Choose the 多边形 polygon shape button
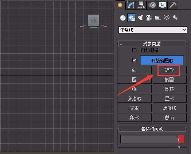 pyautogui.click(x=135, y=99)
